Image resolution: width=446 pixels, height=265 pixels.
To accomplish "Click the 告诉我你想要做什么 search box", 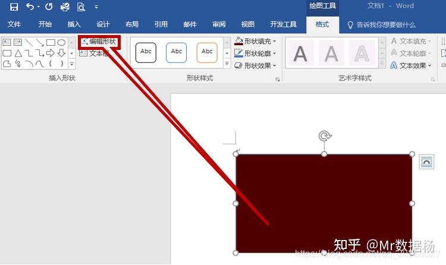I will click(x=381, y=25).
